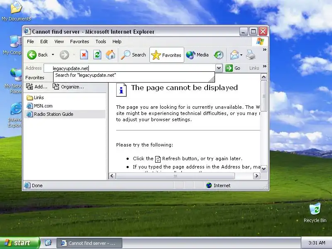332x249 pixels.
Task: Open the Windows start button
Action: click(20, 243)
